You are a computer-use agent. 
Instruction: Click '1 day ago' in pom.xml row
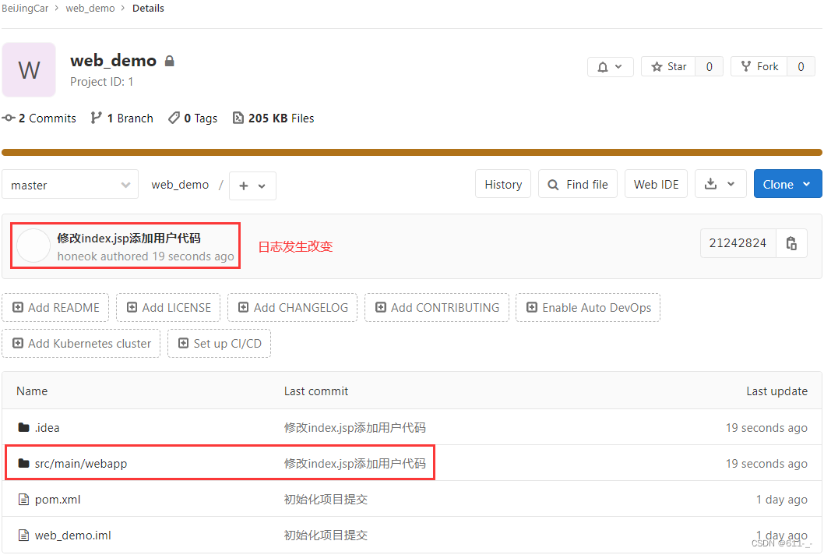781,499
